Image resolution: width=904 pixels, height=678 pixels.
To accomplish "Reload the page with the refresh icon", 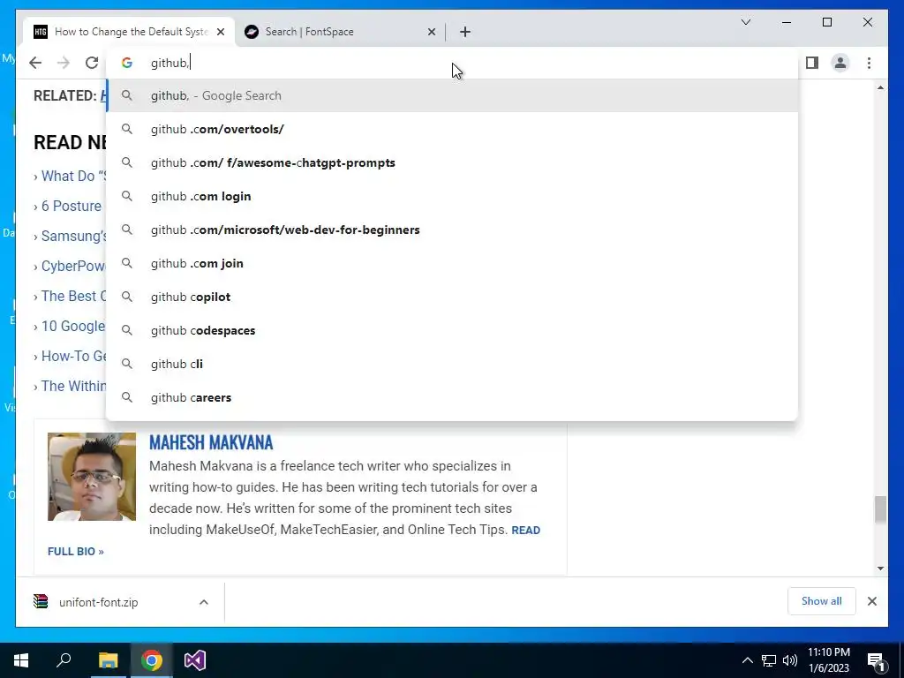I will 92,63.
